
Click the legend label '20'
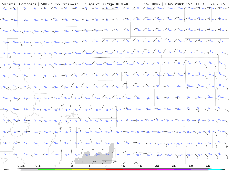pos(157,166)
